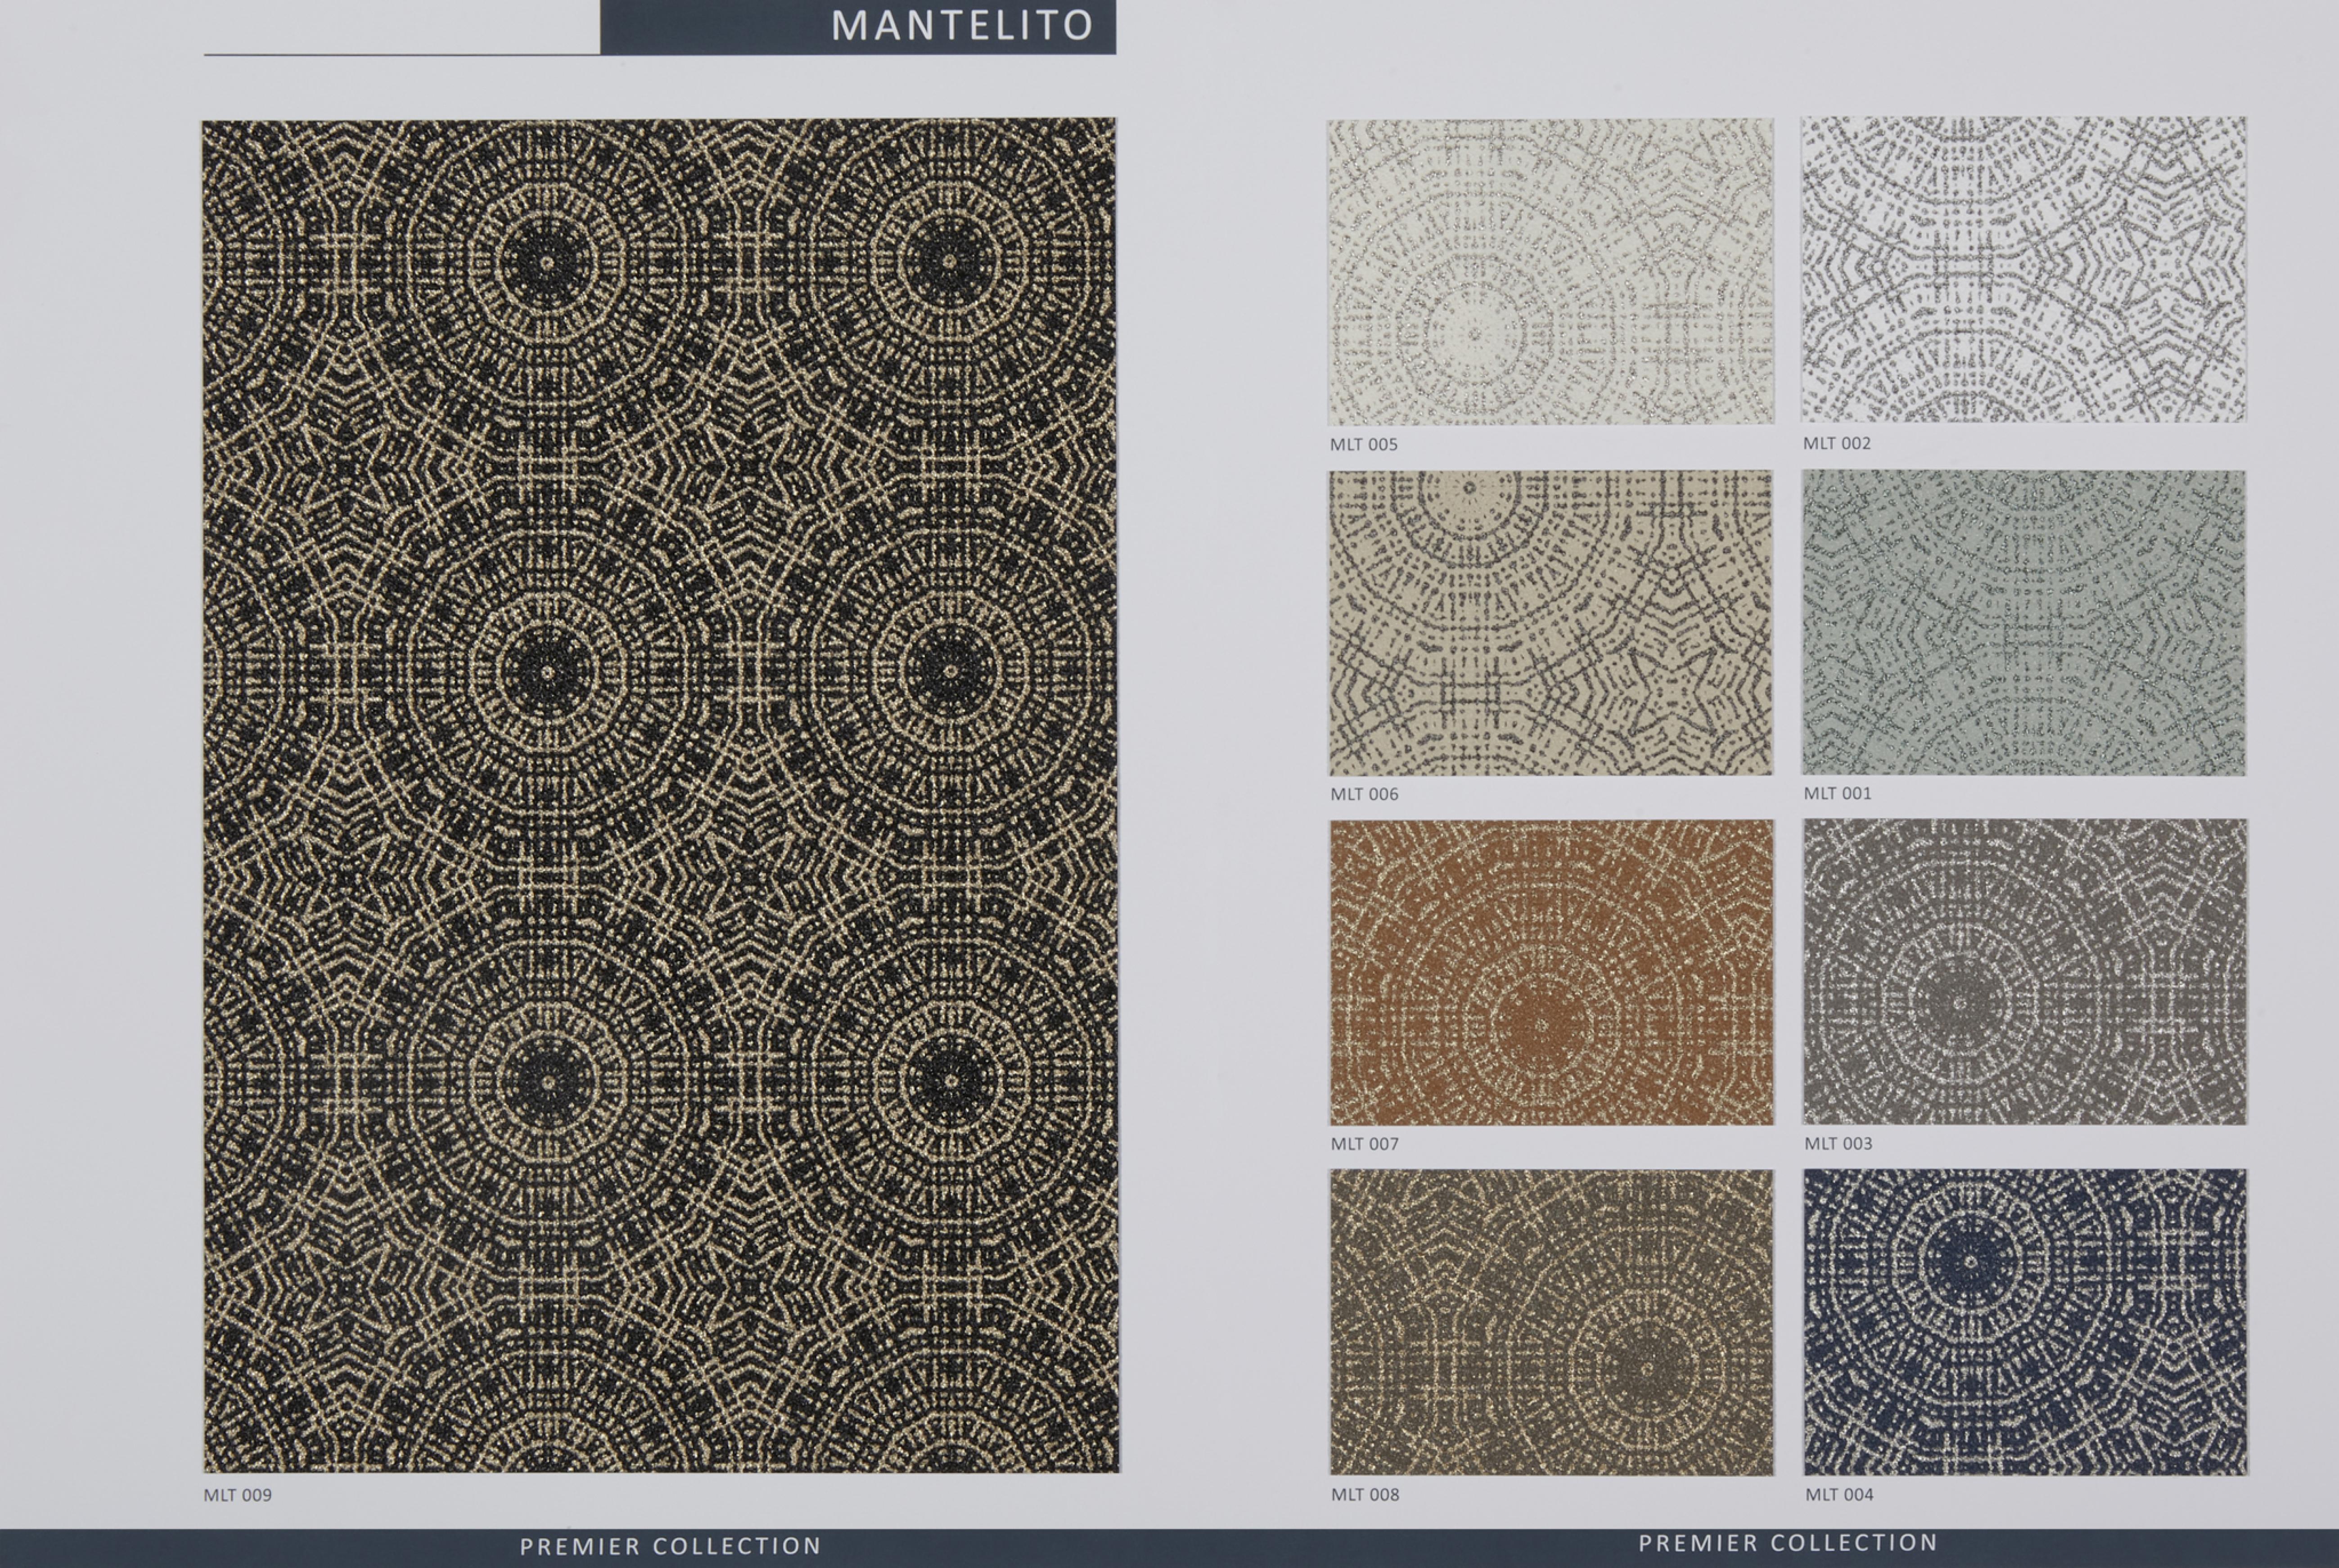Image resolution: width=2339 pixels, height=1568 pixels.
Task: Click the MLT 004 label text
Action: click(x=1839, y=1494)
